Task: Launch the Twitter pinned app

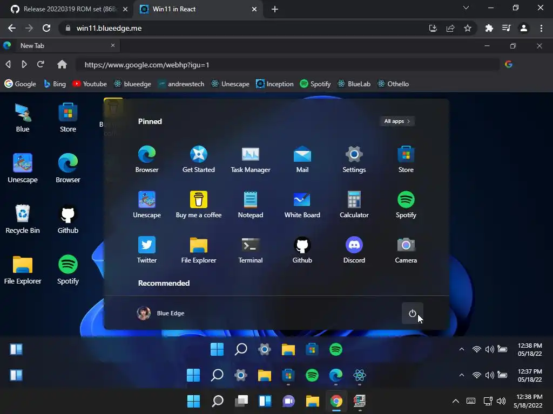Action: tap(147, 250)
